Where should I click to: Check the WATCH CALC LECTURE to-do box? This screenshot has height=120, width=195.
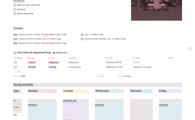point(15,5)
